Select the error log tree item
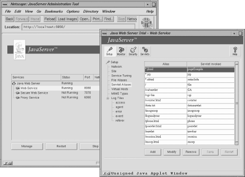This screenshot has width=245, height=177. tap(119, 112)
